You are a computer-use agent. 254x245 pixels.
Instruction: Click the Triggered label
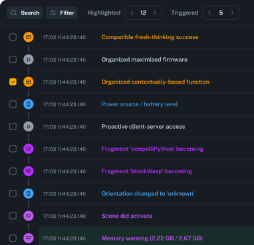click(185, 13)
